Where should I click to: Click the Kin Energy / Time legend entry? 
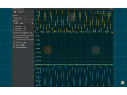coord(103,13)
